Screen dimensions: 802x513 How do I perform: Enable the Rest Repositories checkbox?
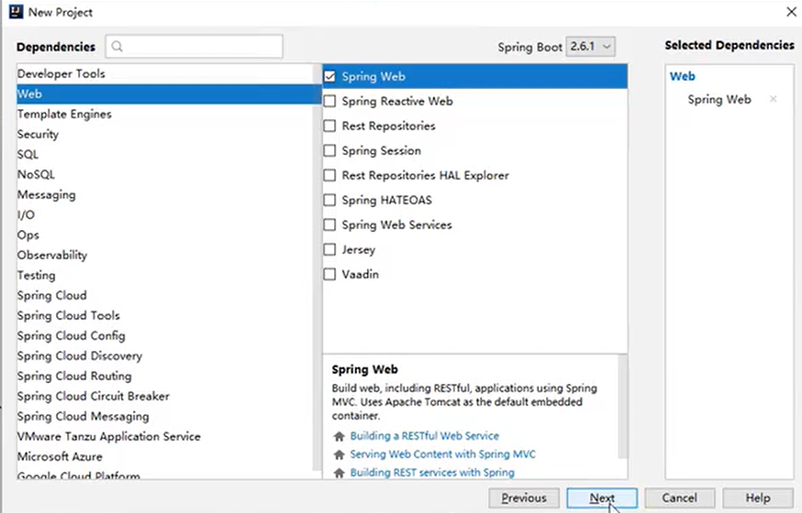pos(330,126)
